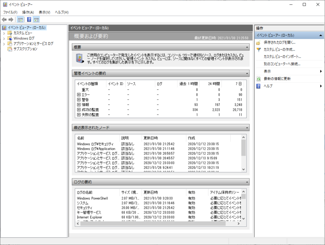Viewport: 325px width, 245px height.
Task: Select the システム log row
Action: 158,203
